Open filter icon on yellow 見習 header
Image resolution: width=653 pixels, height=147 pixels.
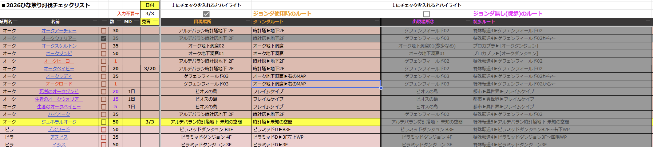pos(155,22)
